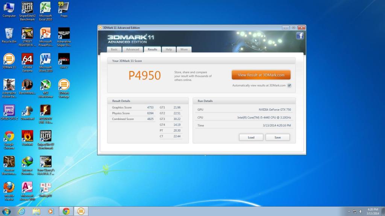Switch to the Basic tab
This screenshot has width=385, height=216.
pyautogui.click(x=114, y=49)
